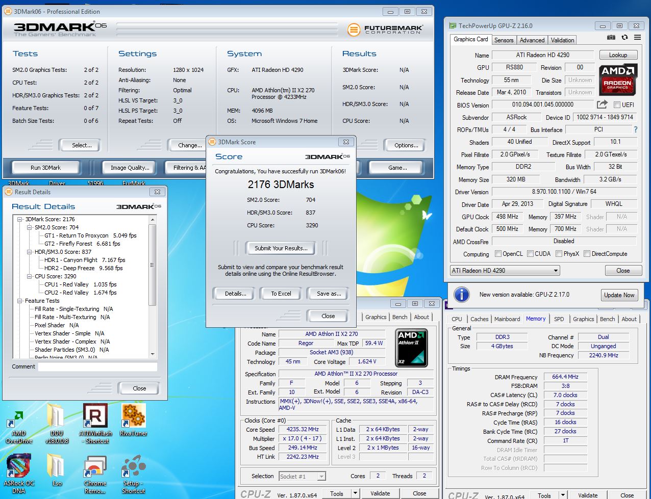The height and width of the screenshot is (499, 651).
Task: Collapse the HDR/SM3.0 Score: 837 node
Action: (x=30, y=252)
